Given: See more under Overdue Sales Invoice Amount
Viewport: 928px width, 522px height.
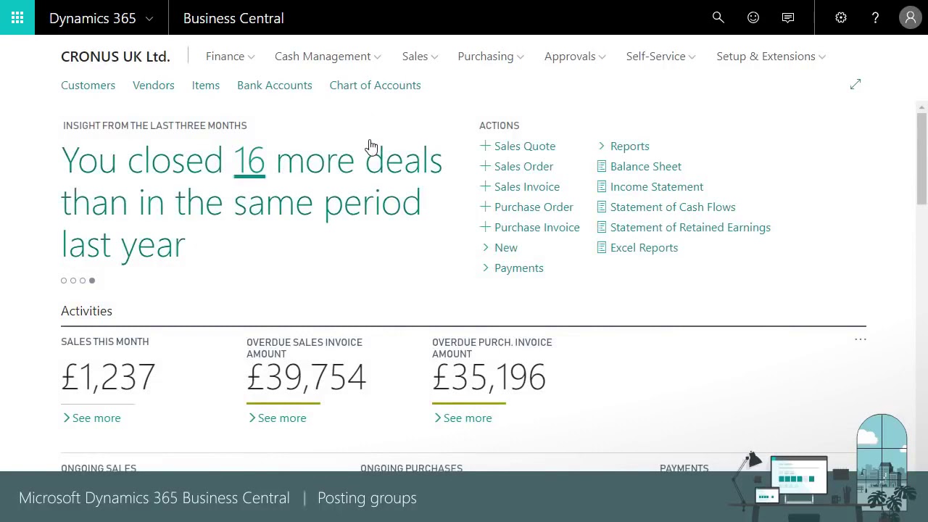Looking at the screenshot, I should [x=278, y=418].
